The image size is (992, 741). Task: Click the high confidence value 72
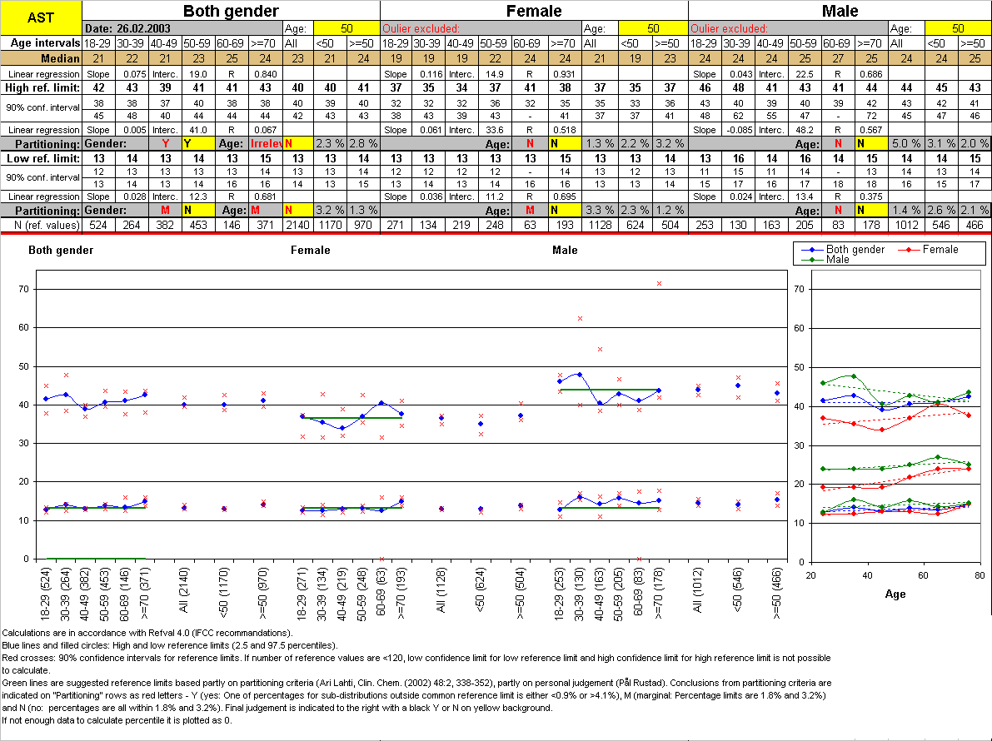coord(871,116)
